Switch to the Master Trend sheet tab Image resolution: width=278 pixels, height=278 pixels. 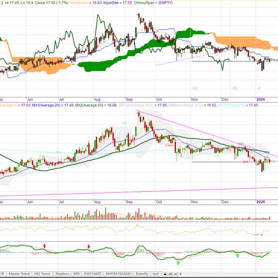(19, 274)
